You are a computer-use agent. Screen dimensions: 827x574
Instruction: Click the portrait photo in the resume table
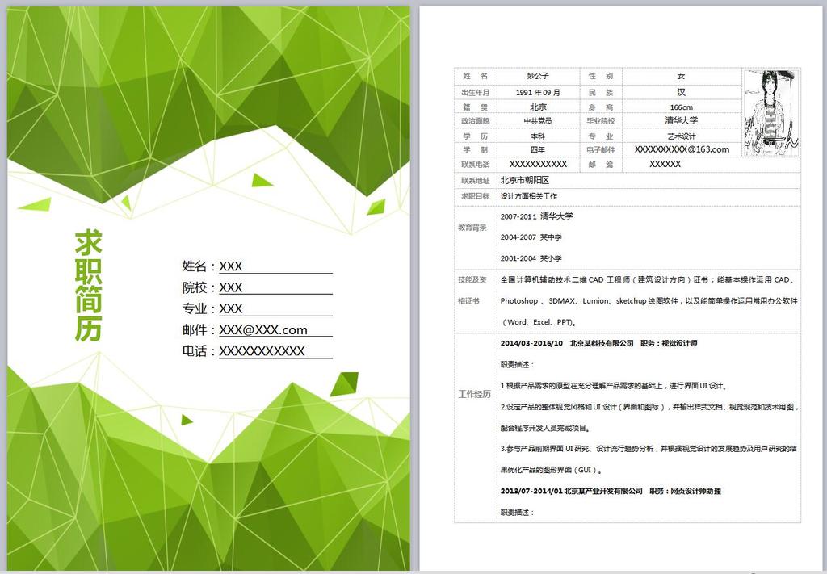pyautogui.click(x=771, y=113)
